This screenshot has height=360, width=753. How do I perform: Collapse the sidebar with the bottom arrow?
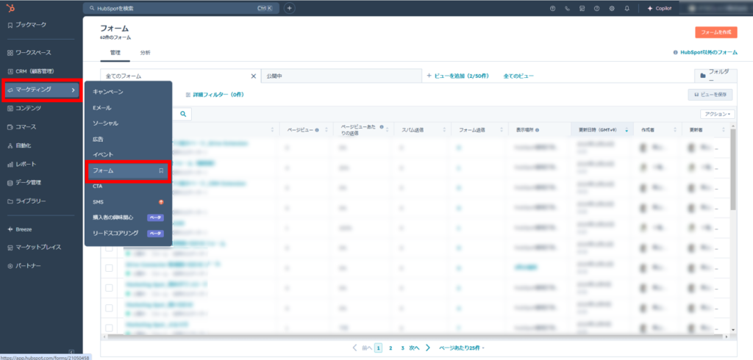point(71,352)
